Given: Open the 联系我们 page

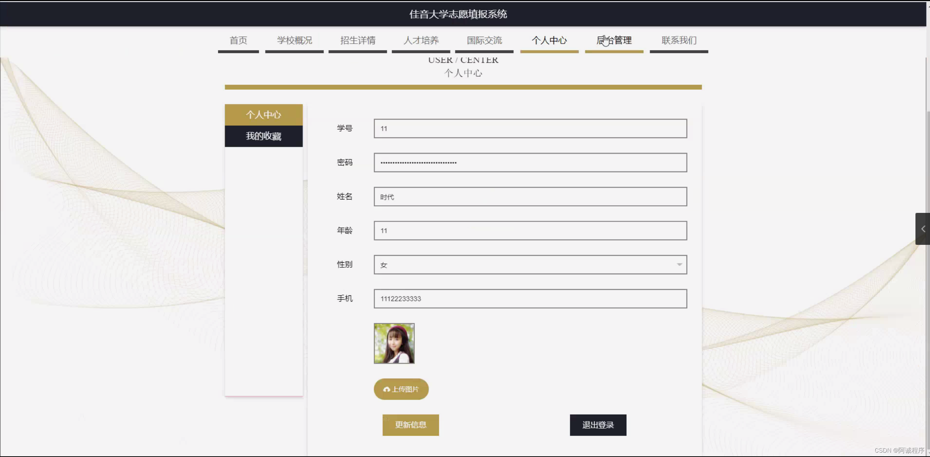Looking at the screenshot, I should (678, 41).
